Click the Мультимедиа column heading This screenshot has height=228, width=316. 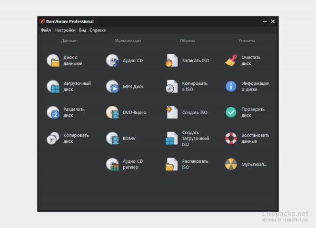[x=128, y=41]
